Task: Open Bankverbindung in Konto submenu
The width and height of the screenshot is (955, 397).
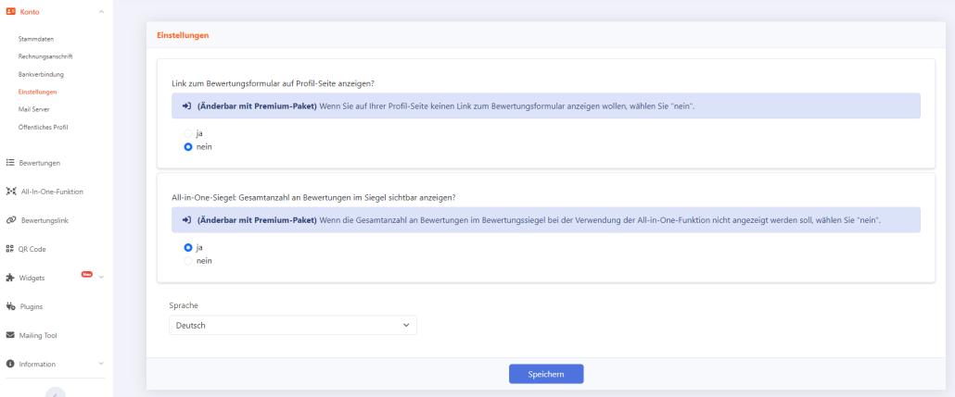Action: click(41, 74)
